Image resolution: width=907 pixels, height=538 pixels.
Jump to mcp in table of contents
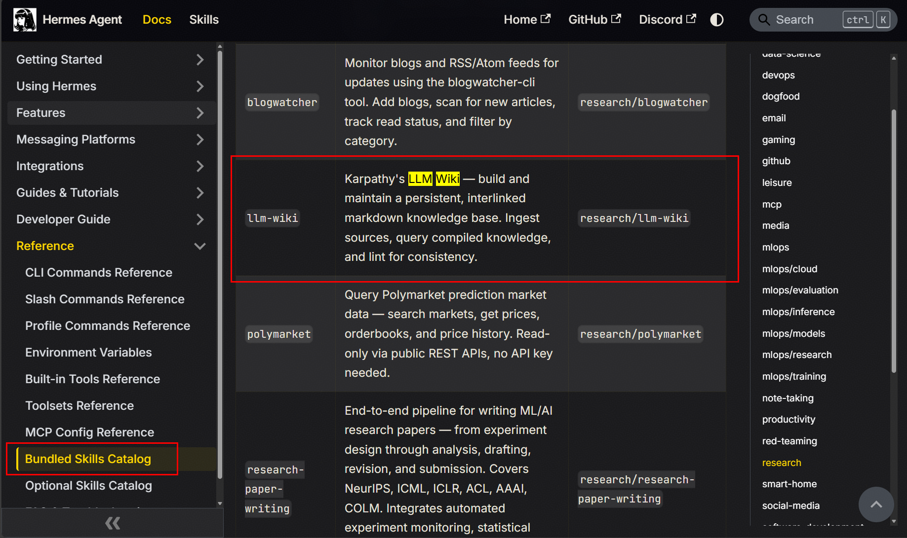[x=772, y=204]
